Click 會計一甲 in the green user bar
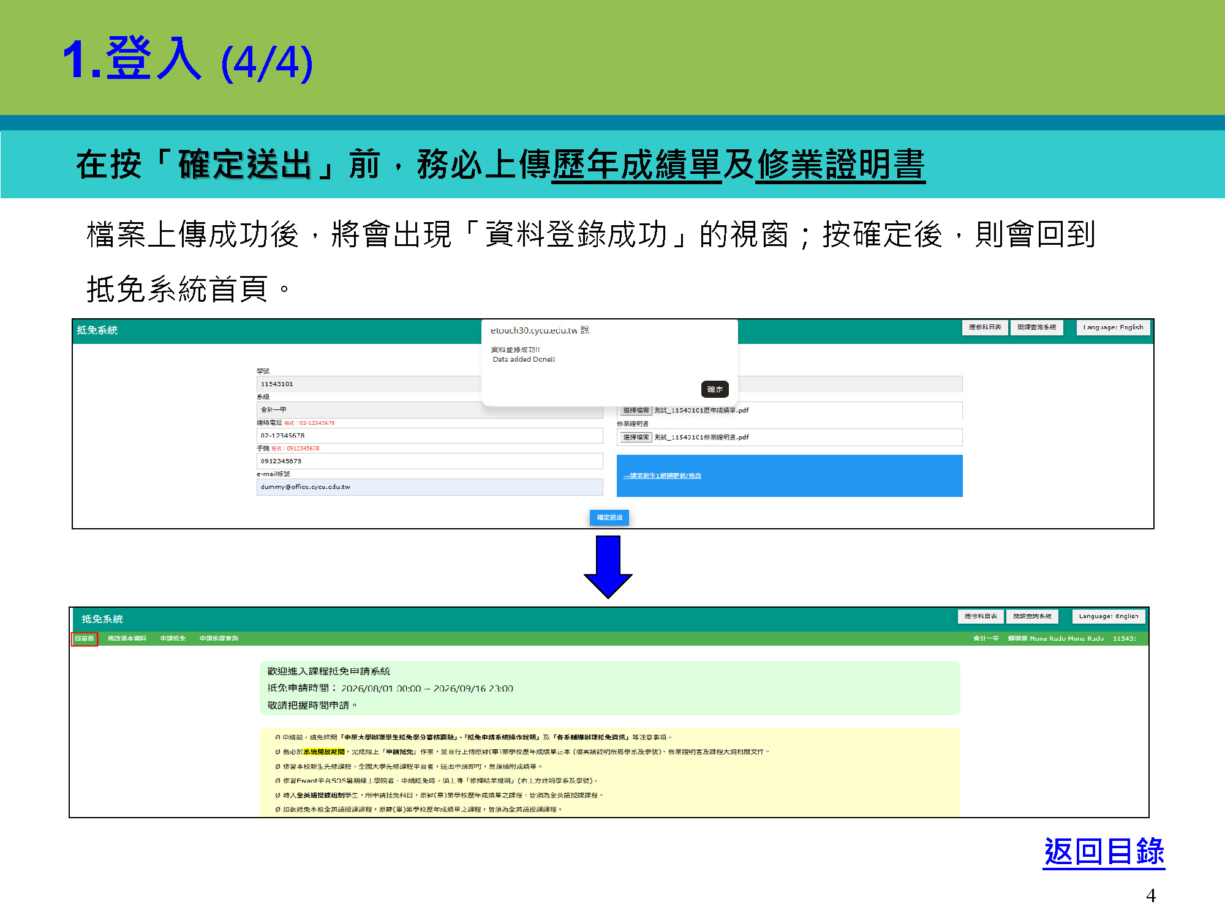This screenshot has height=918, width=1225. pyautogui.click(x=986, y=639)
